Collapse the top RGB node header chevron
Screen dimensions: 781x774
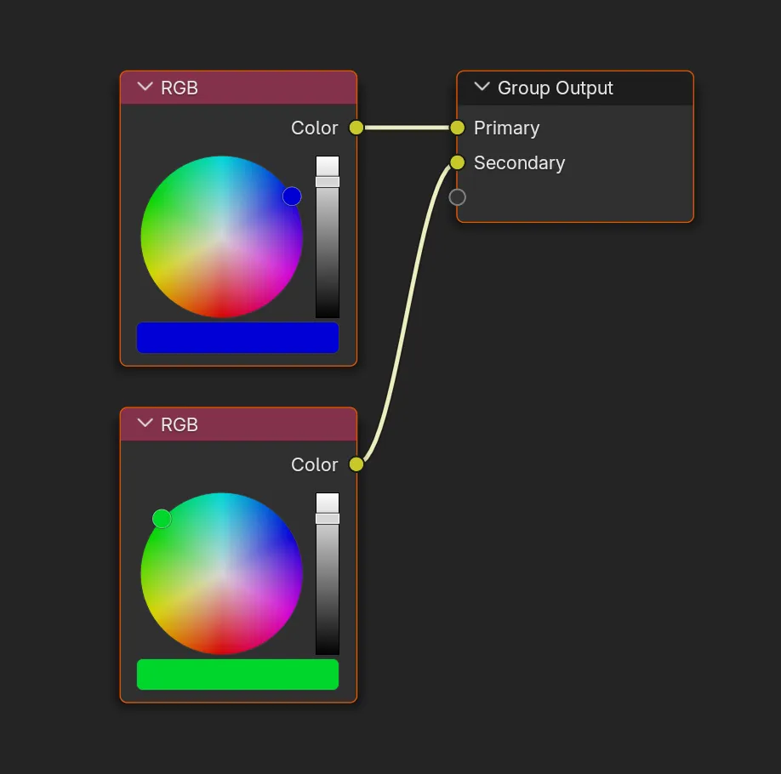coord(145,87)
